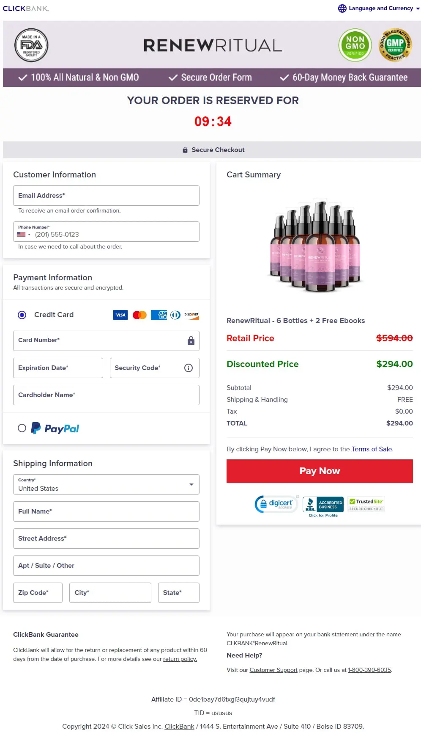Select the Credit Card payment option
This screenshot has height=735, width=421.
[22, 315]
